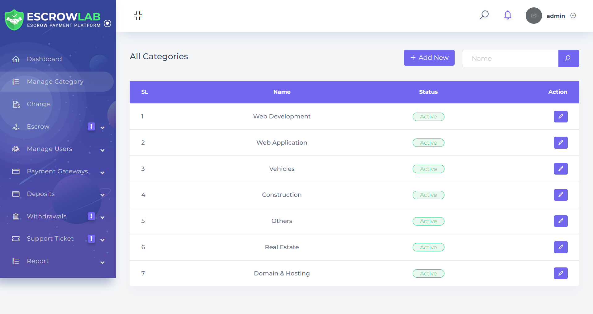Submit the category name search

568,58
